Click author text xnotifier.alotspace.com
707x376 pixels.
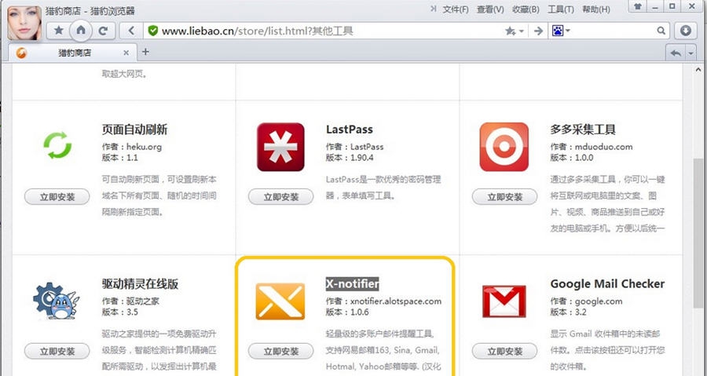tap(396, 301)
